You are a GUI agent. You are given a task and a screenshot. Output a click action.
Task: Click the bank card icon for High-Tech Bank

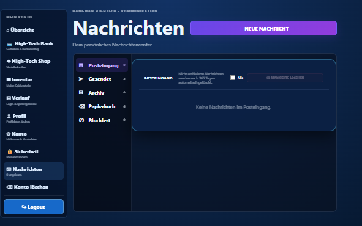(10, 44)
